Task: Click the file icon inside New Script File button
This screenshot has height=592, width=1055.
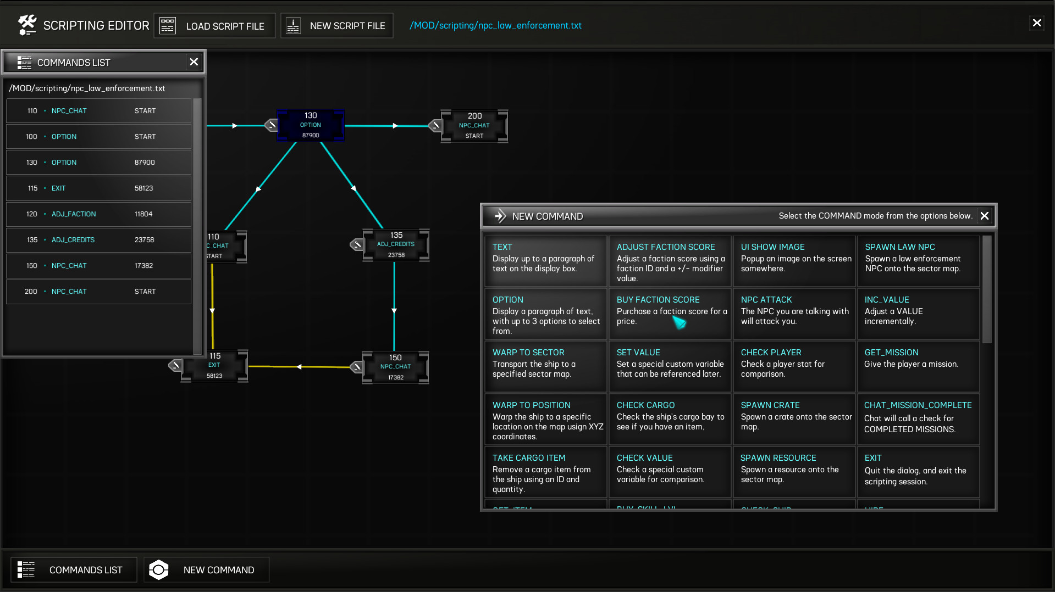Action: 292,25
